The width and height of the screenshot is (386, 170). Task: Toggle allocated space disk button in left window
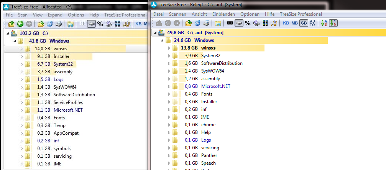[x=91, y=24]
